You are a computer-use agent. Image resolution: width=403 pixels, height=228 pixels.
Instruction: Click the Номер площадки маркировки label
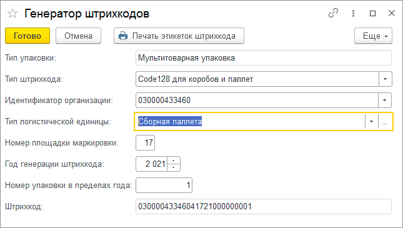pos(62,142)
